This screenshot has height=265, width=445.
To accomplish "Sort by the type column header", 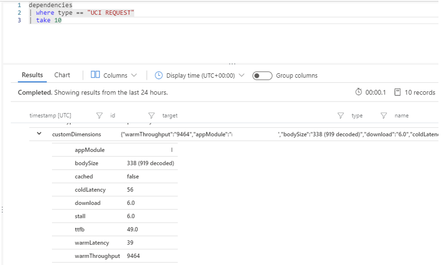I will point(357,115).
